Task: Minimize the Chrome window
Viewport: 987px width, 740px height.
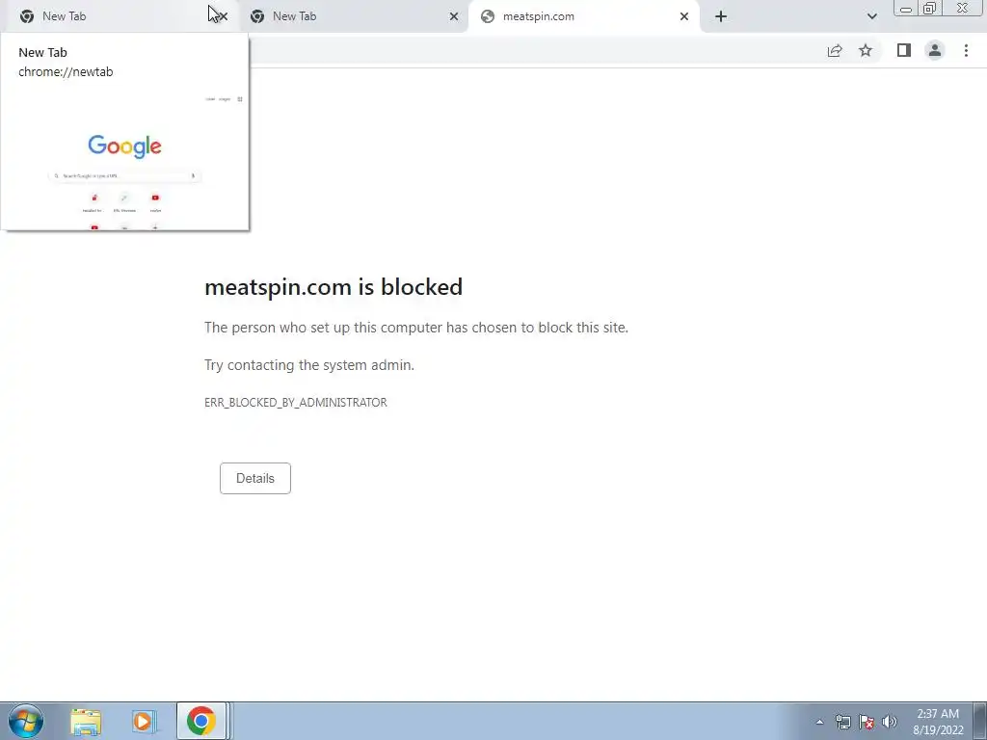Action: pos(906,9)
